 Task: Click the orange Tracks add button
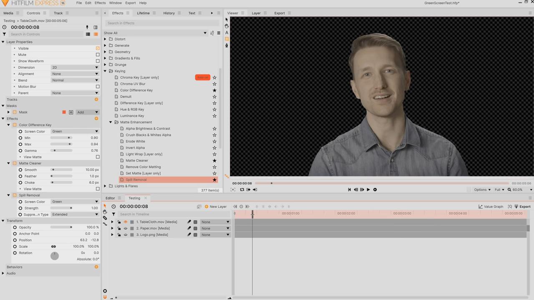coord(96,100)
